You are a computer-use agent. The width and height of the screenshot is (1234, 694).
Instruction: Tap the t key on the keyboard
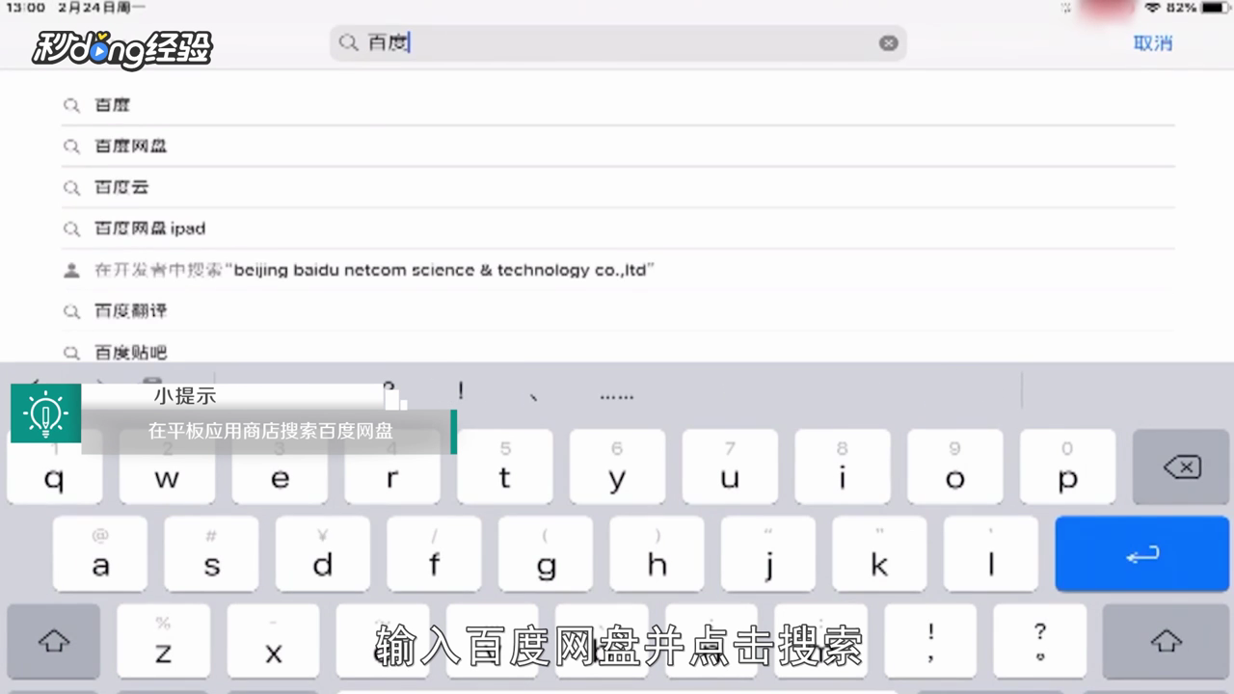[505, 467]
